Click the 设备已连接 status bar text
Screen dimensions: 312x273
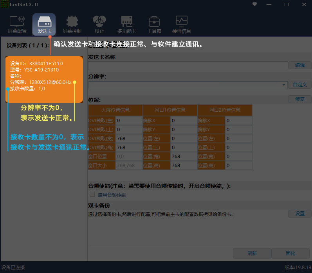pyautogui.click(x=13, y=267)
